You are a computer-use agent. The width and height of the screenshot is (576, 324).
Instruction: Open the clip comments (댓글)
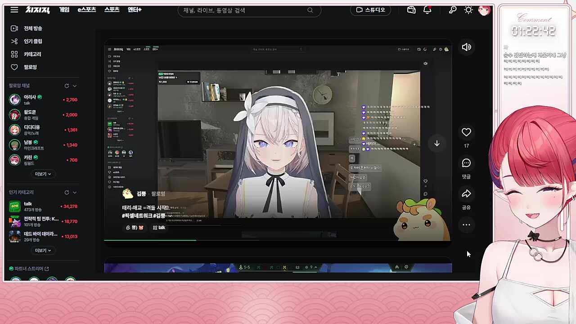point(466,163)
